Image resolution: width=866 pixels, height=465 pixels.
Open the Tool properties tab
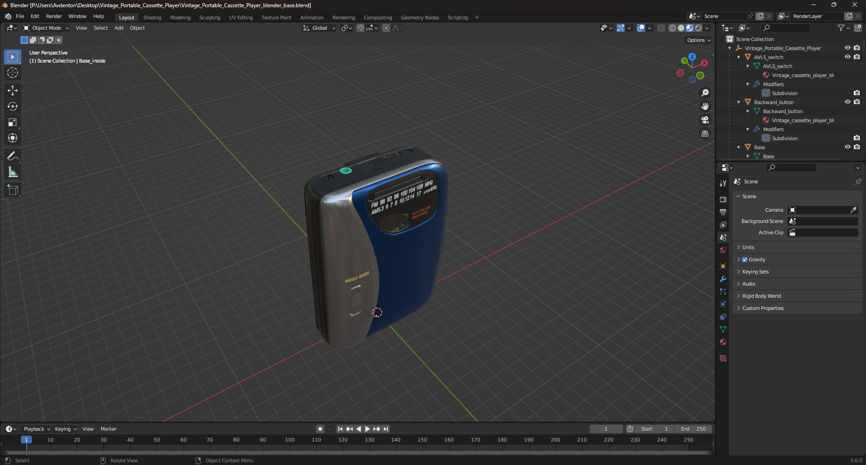723,183
